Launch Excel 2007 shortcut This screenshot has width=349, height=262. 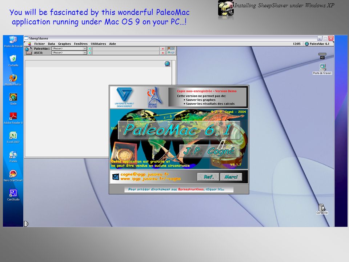coord(13,138)
